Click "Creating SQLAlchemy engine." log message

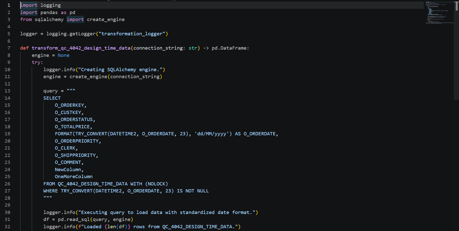pos(120,69)
